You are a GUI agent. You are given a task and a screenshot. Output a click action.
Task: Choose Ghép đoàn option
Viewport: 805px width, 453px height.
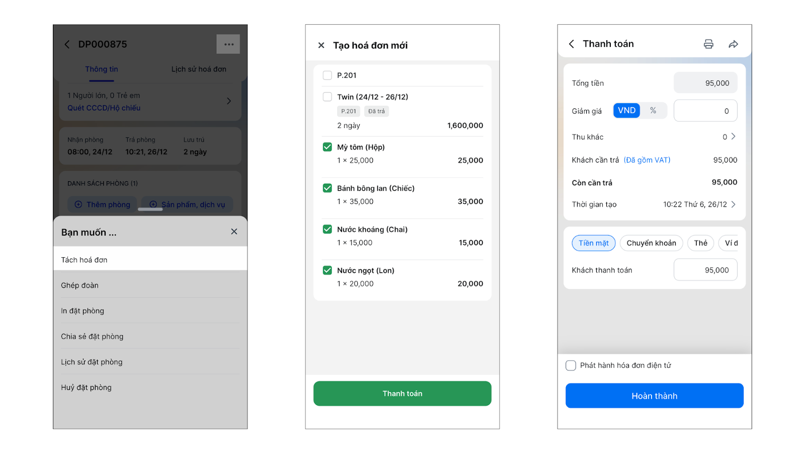(150, 285)
